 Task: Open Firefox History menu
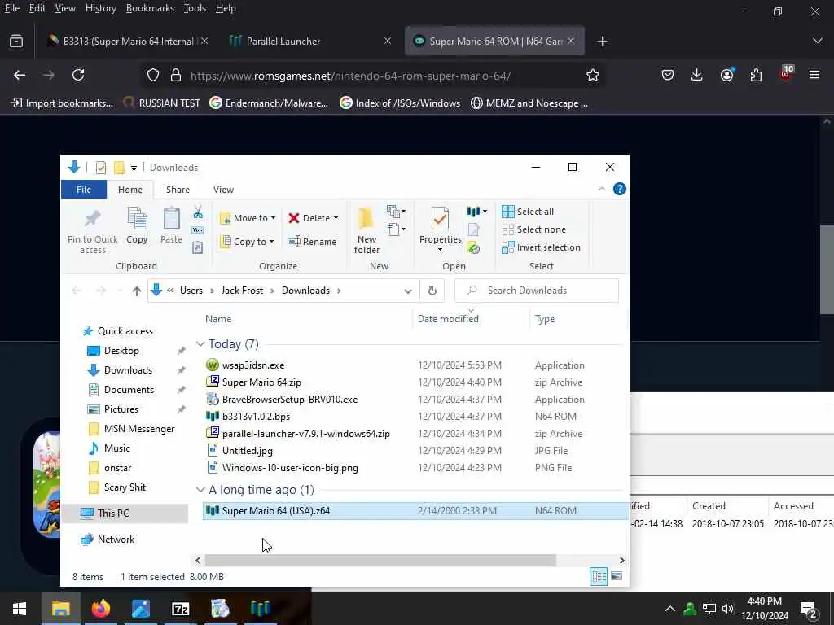[100, 8]
